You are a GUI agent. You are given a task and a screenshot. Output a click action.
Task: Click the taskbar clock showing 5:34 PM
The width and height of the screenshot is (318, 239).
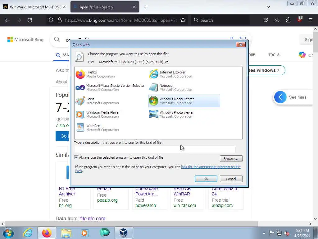pyautogui.click(x=302, y=233)
